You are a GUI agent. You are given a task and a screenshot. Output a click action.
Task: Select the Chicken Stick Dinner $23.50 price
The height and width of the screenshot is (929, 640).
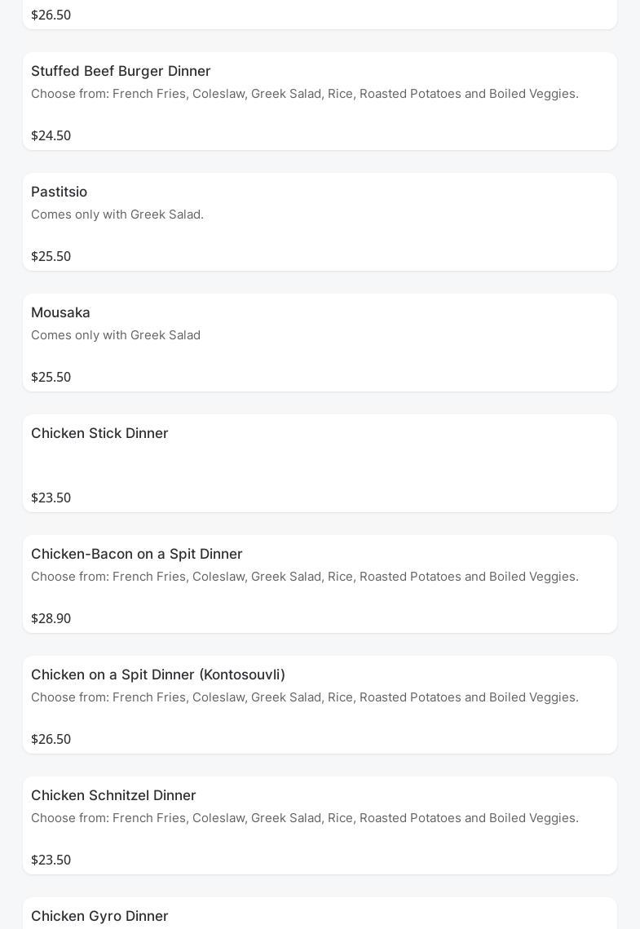51,498
